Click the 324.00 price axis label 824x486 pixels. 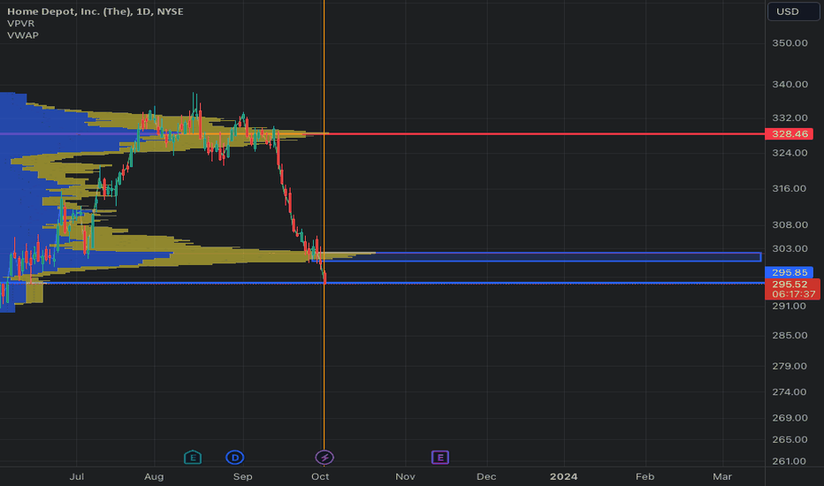click(x=790, y=153)
